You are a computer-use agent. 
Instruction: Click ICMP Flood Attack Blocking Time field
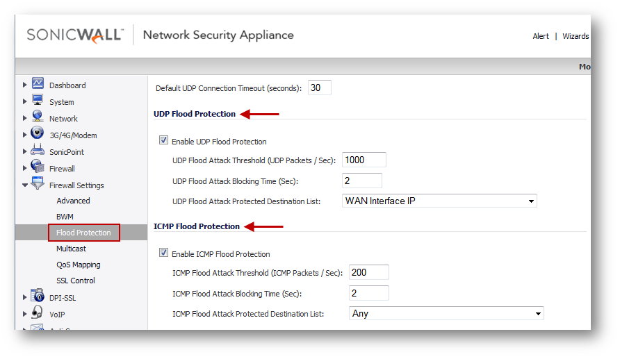(x=369, y=293)
